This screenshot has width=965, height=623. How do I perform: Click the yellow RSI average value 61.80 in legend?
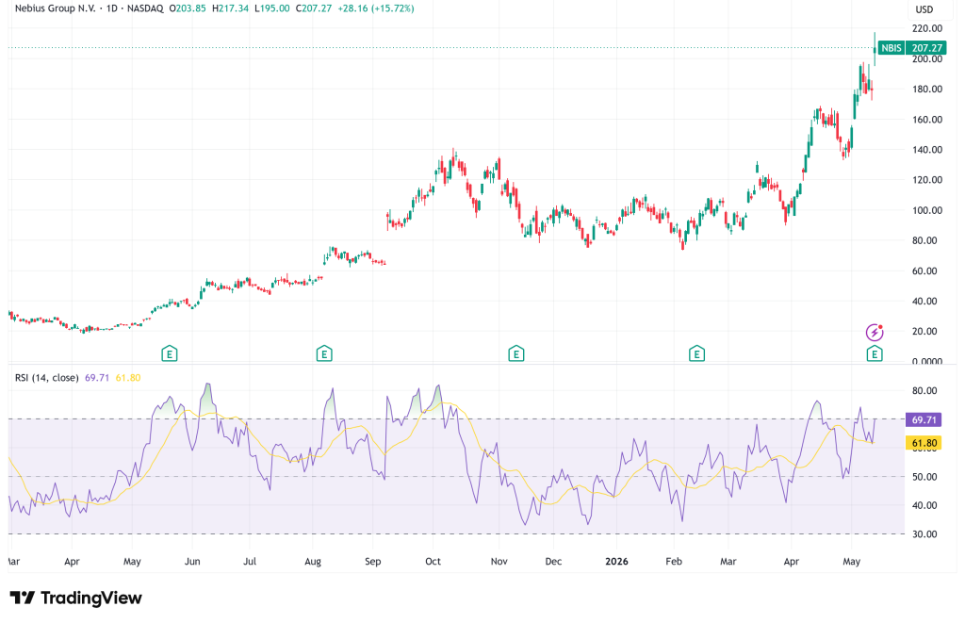(128, 377)
